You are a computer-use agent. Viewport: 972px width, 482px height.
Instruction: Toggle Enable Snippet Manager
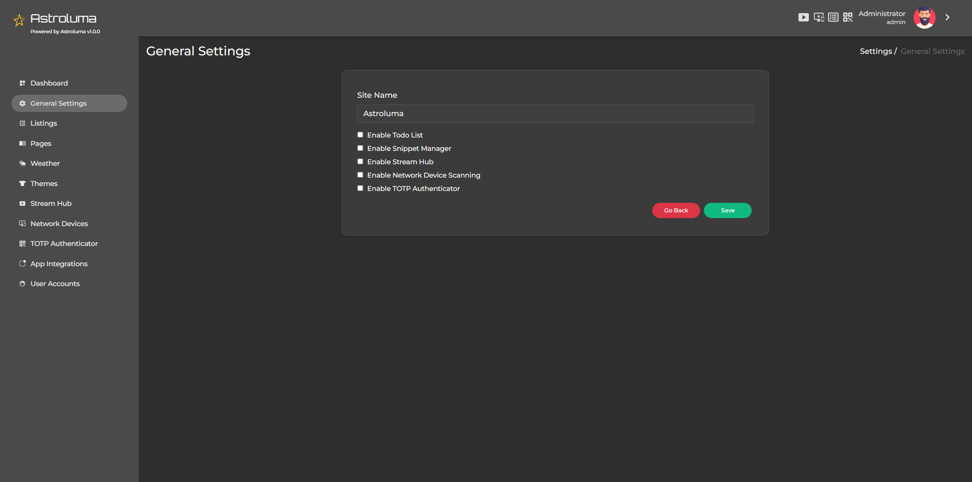pyautogui.click(x=360, y=147)
